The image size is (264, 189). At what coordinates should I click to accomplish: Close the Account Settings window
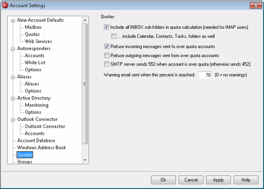pos(256,5)
